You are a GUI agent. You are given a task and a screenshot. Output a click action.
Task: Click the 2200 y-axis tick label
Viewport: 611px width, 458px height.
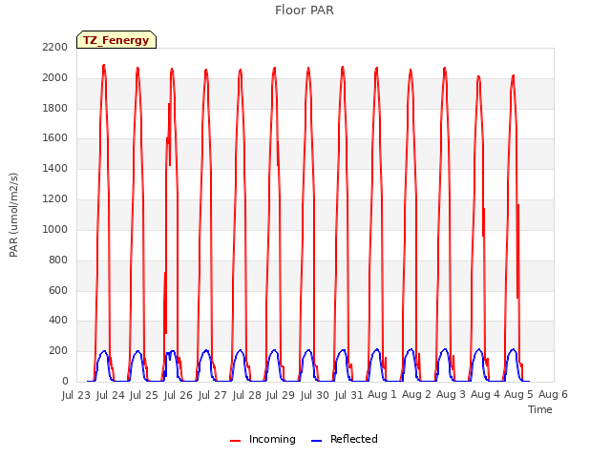pos(55,48)
